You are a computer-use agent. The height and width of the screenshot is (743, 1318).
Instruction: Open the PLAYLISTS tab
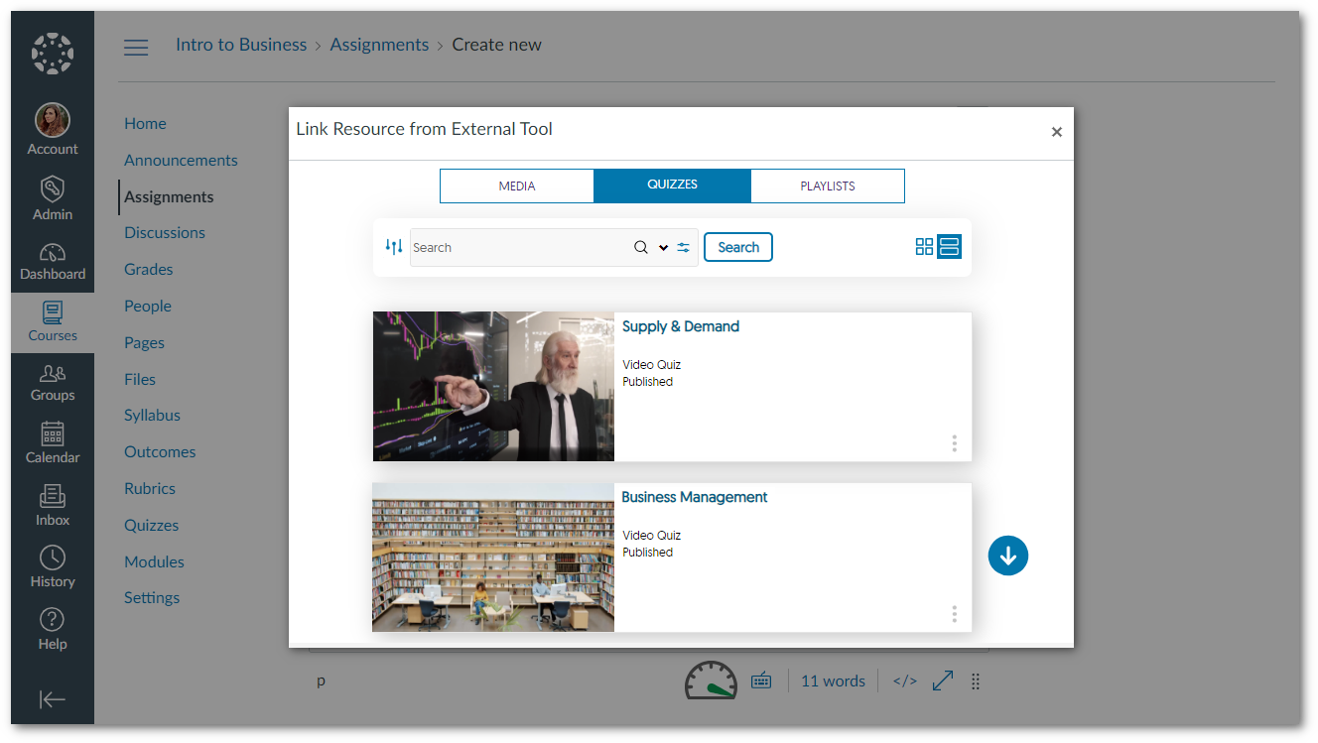(828, 186)
